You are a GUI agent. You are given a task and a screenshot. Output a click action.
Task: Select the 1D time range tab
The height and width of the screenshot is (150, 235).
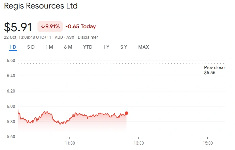13,47
